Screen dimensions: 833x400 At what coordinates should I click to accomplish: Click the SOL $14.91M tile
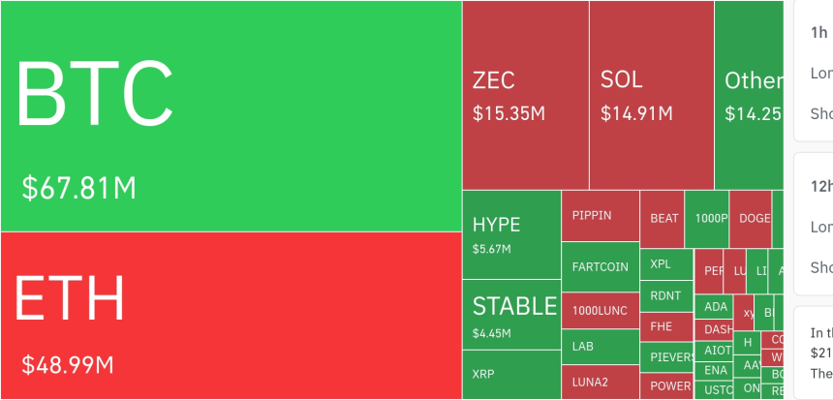(x=651, y=95)
